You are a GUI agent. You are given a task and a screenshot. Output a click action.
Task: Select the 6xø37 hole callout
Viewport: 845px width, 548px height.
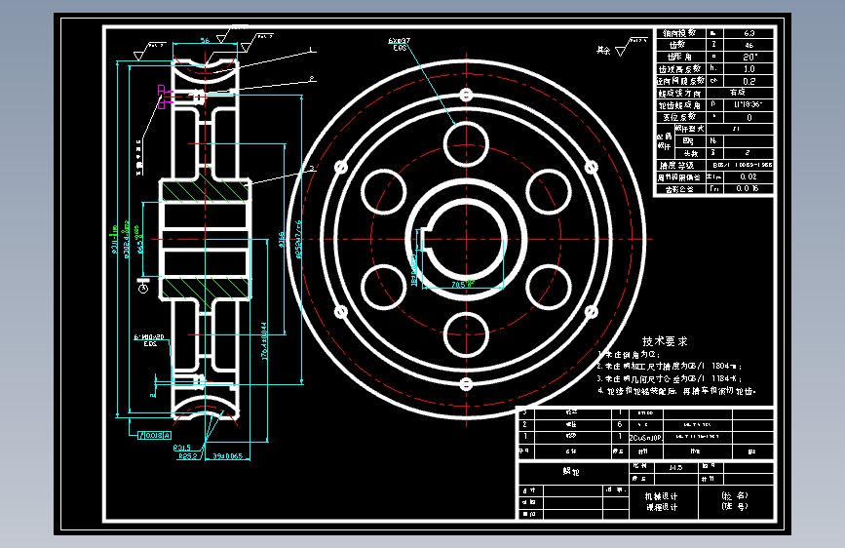click(399, 41)
